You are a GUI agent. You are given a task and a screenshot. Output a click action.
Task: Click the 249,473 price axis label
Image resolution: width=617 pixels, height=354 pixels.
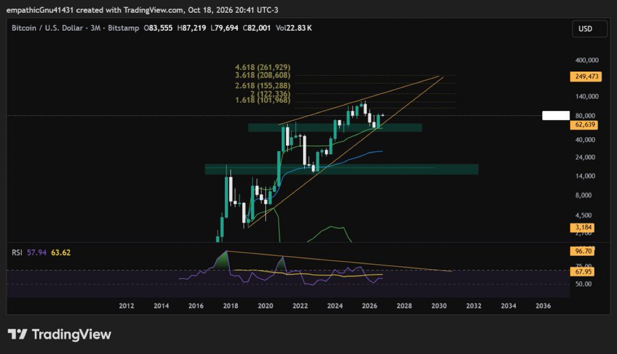click(x=586, y=77)
